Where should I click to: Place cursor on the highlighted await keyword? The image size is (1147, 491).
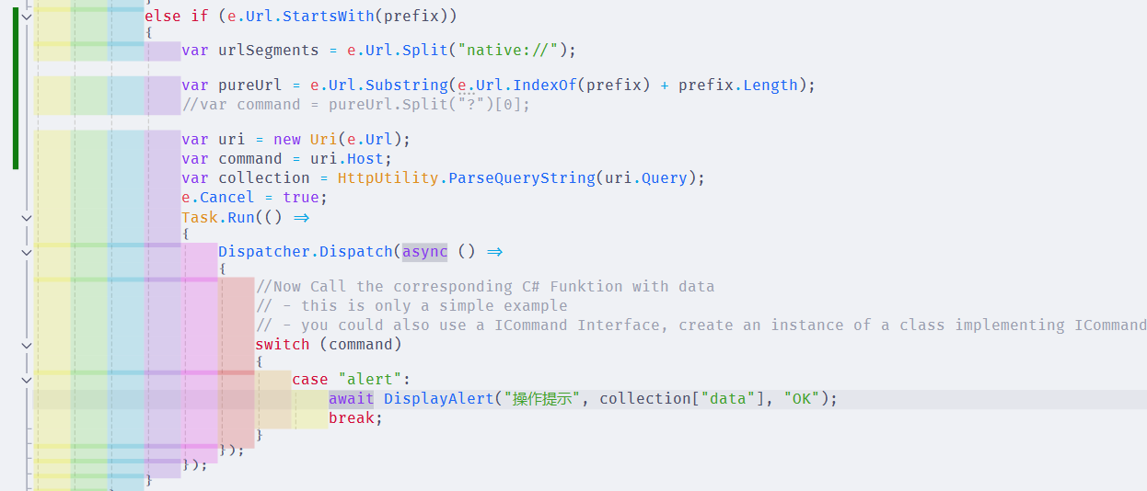coord(351,399)
